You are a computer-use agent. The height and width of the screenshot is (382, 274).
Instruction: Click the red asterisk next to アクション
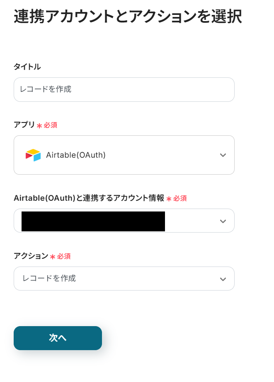coord(53,257)
